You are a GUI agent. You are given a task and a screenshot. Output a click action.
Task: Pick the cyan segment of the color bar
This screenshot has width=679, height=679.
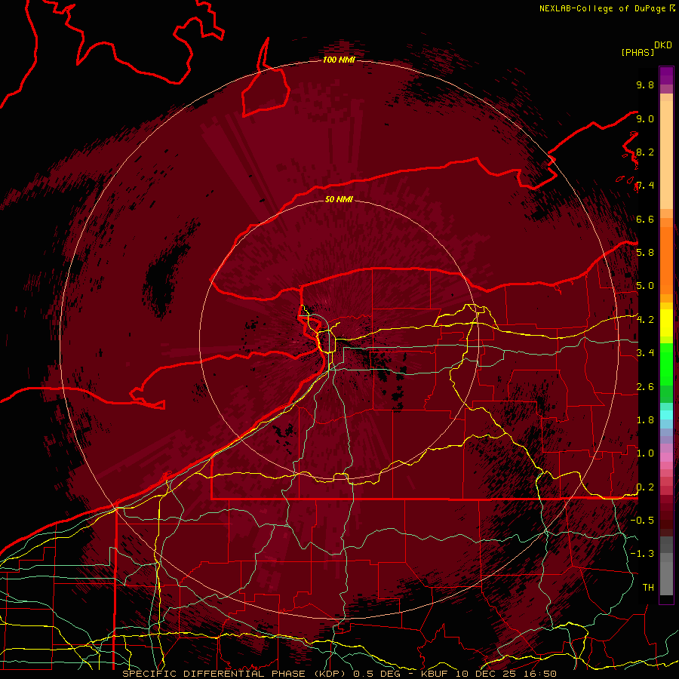pyautogui.click(x=666, y=414)
